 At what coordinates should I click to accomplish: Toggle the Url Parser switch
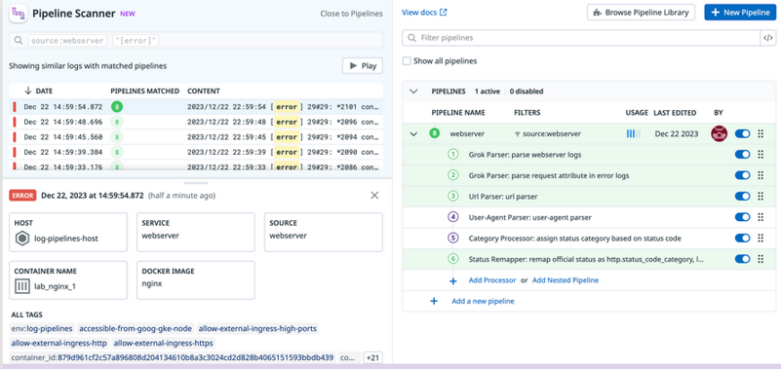click(742, 197)
